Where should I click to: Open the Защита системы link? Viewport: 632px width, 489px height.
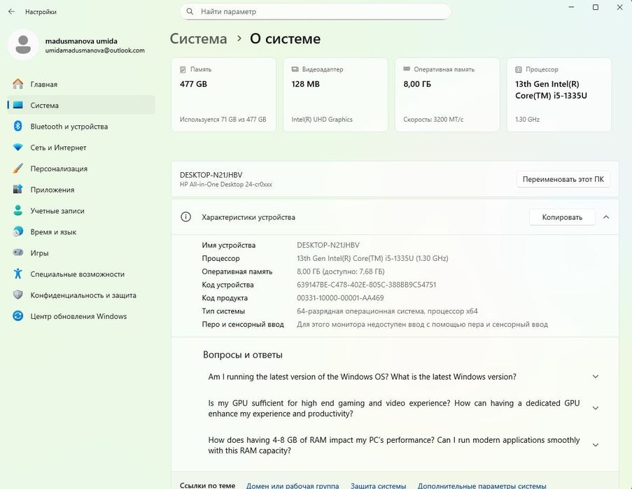(378, 486)
